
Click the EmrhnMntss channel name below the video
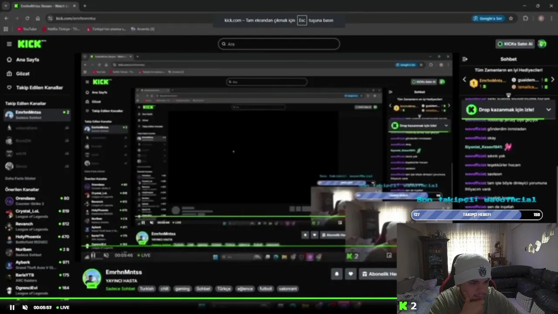(124, 272)
